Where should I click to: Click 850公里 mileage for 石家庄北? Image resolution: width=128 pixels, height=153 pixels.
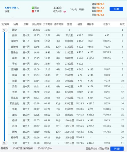[x=69, y=103]
